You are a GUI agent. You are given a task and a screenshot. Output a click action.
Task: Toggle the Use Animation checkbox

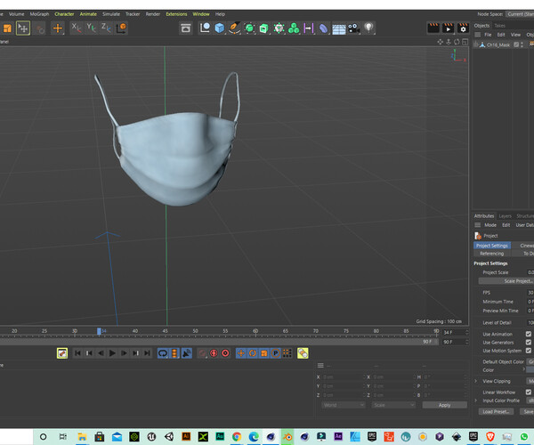click(x=529, y=334)
